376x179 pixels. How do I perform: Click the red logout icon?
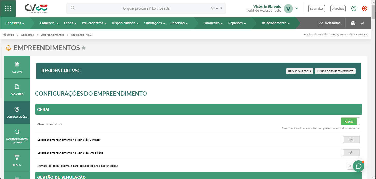click(x=365, y=8)
